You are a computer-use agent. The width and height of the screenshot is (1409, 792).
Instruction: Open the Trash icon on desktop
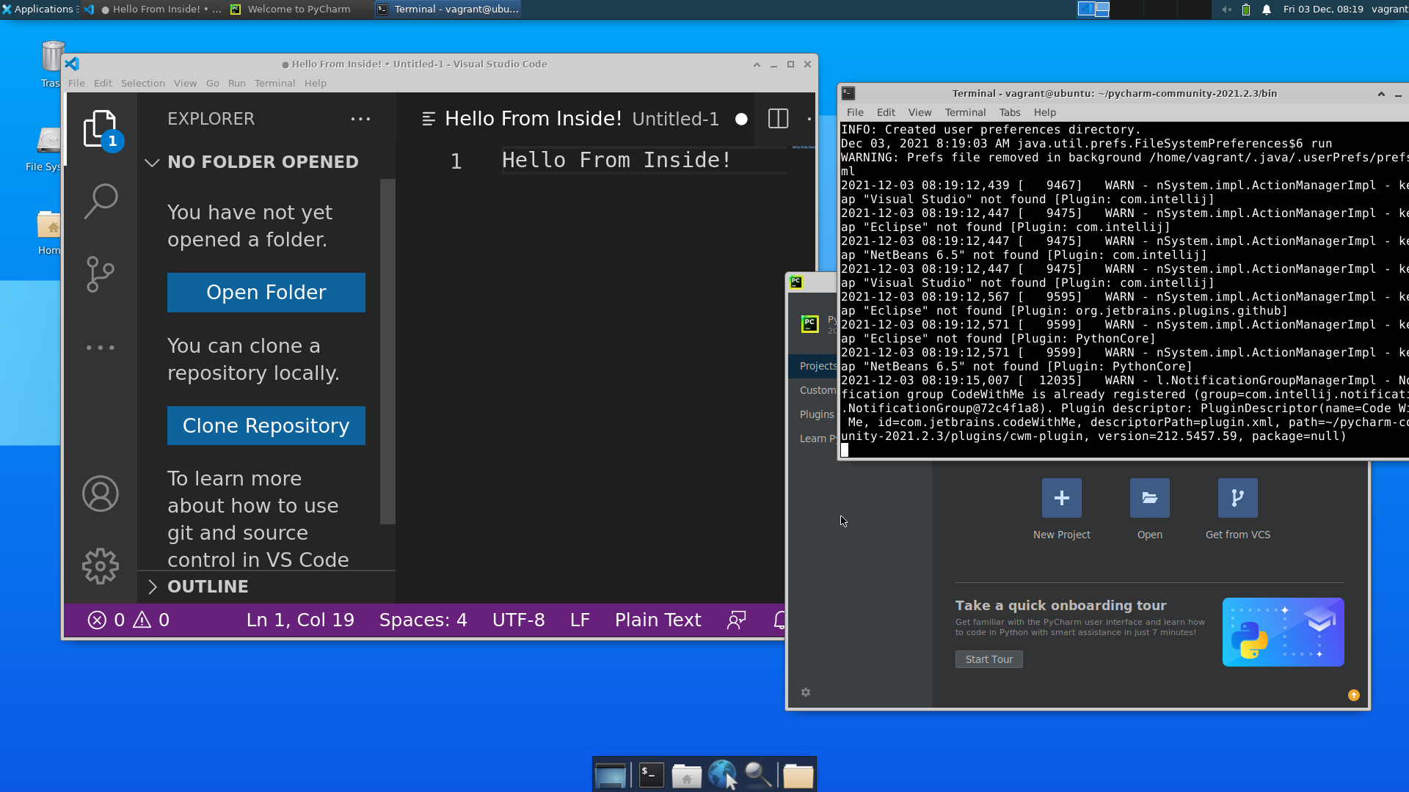click(x=53, y=57)
